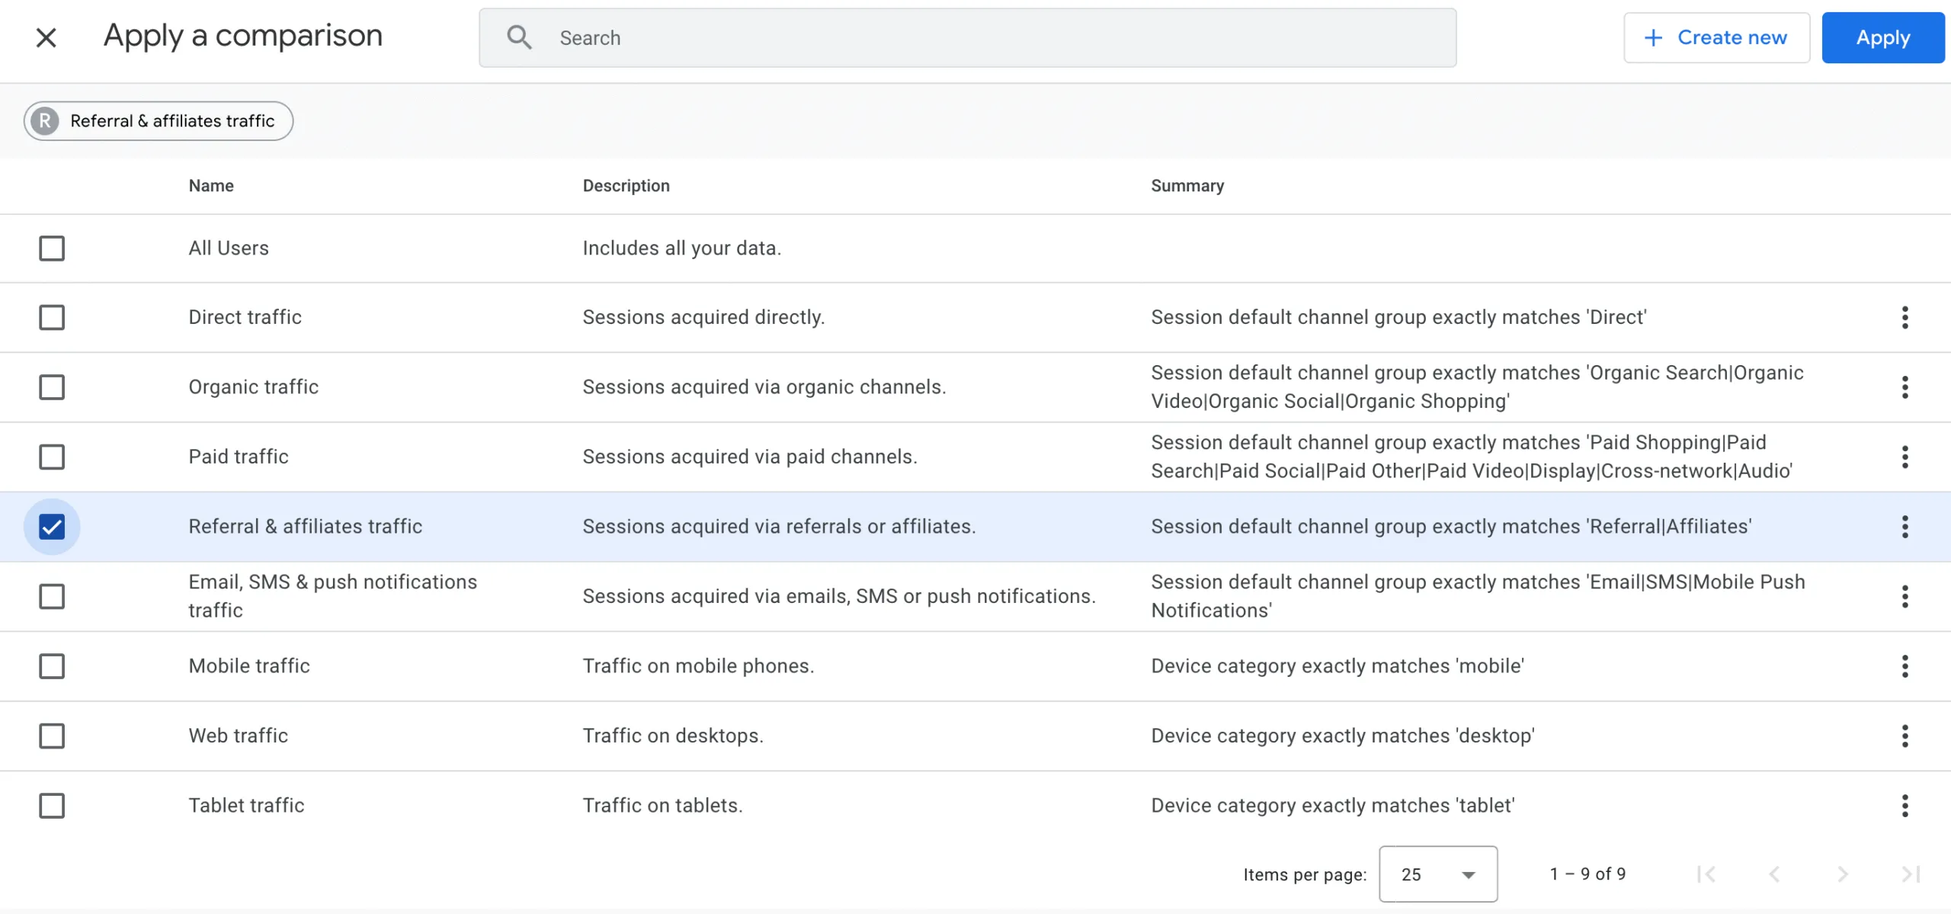
Task: Click the Paid traffic name cell
Action: pyautogui.click(x=239, y=457)
